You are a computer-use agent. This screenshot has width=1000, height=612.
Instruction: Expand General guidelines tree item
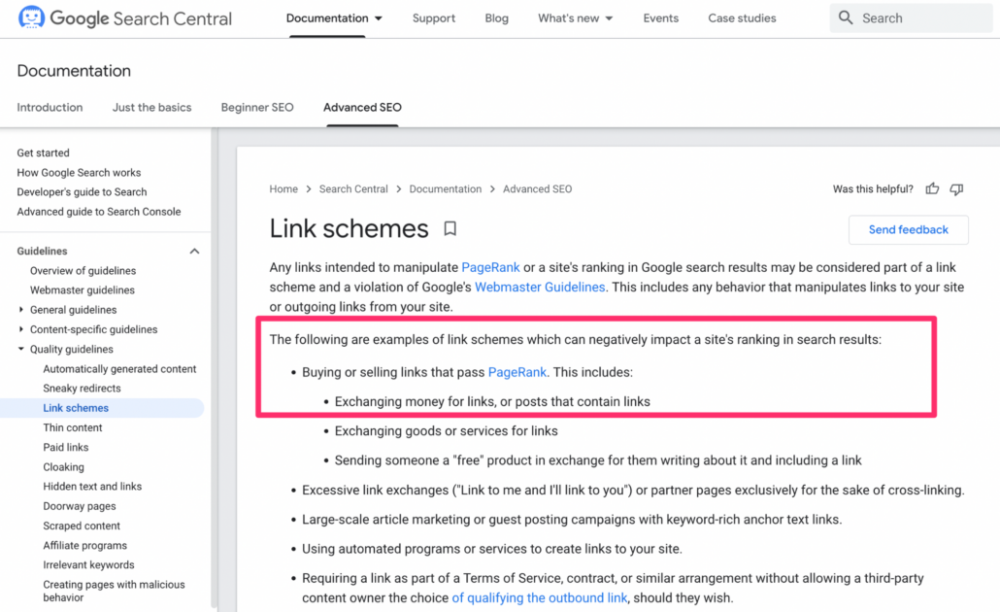(x=21, y=310)
